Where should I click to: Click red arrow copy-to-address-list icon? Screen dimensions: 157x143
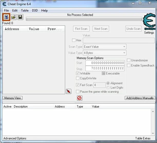click(68, 91)
